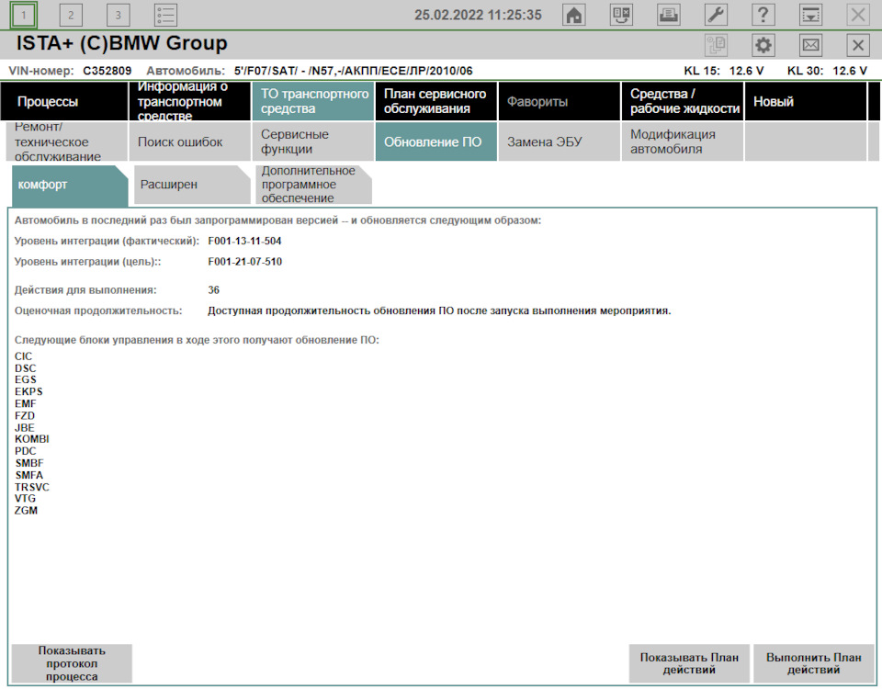Switch to operation tab 3

pos(119,15)
